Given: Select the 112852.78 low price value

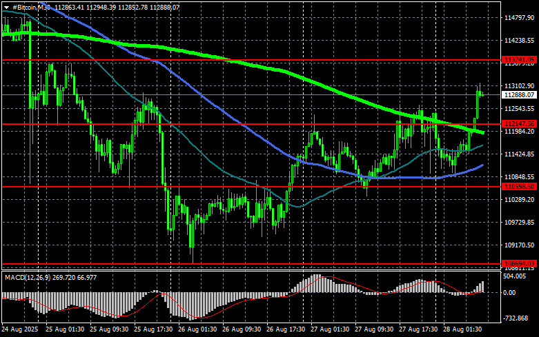Looking at the screenshot, I should pos(133,7).
